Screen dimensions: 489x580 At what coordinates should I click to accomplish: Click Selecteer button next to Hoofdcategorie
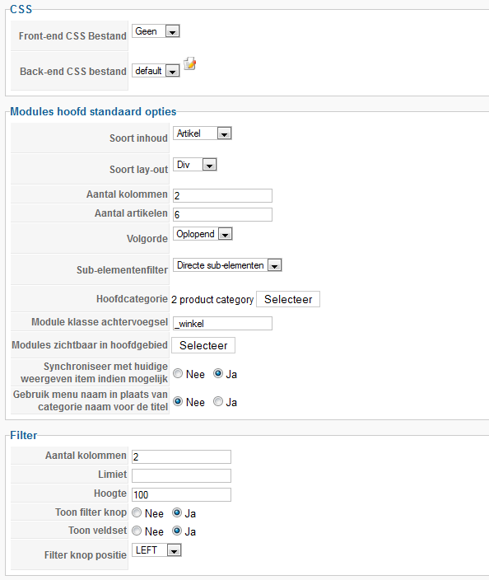coord(288,299)
